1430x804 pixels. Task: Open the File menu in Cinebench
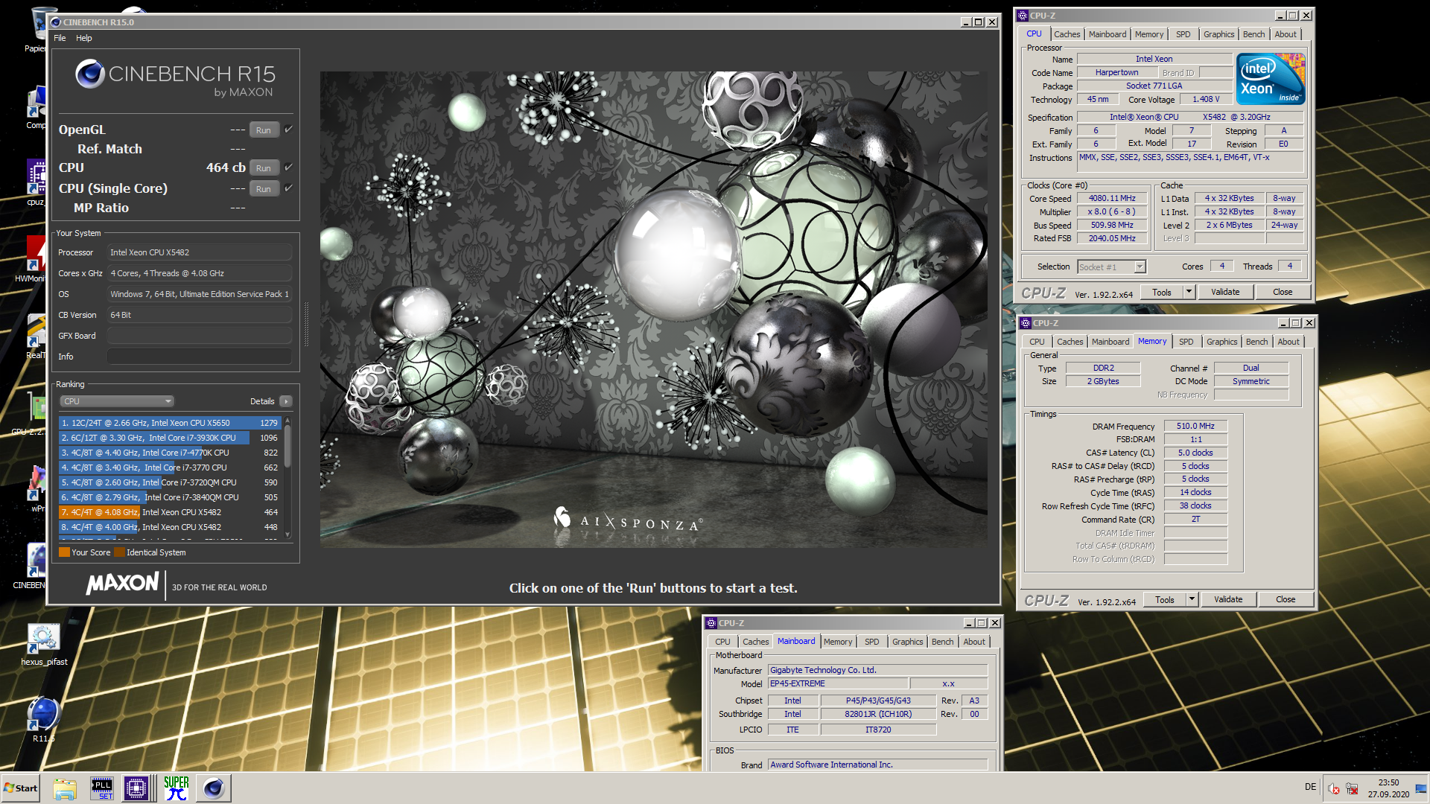tap(60, 38)
